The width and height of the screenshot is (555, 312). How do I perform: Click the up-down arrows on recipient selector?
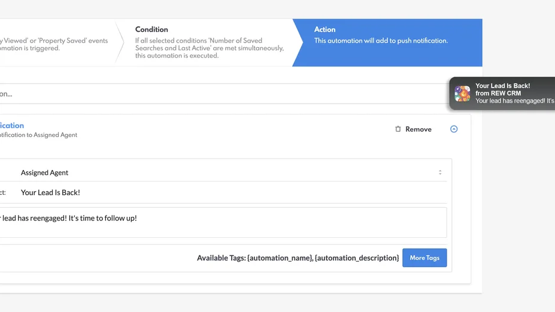pyautogui.click(x=440, y=172)
